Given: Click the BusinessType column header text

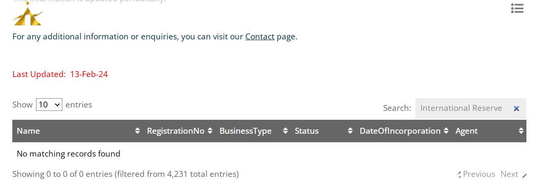Looking at the screenshot, I should pos(246,131).
